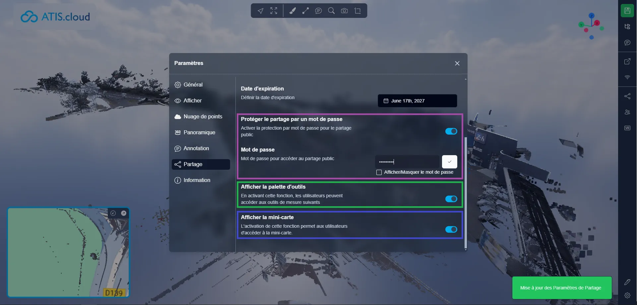
Task: Click the green save icon
Action: tap(627, 11)
